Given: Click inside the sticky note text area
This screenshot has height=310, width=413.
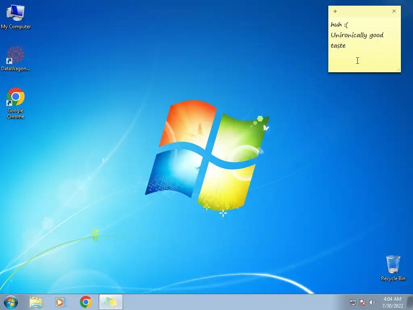Looking at the screenshot, I should 364,44.
